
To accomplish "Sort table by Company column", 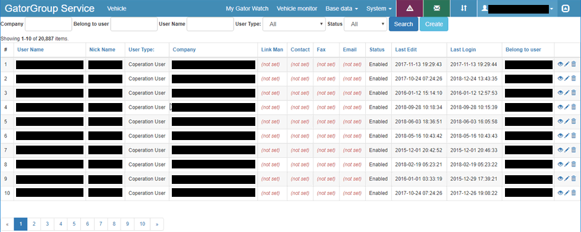I will (184, 49).
